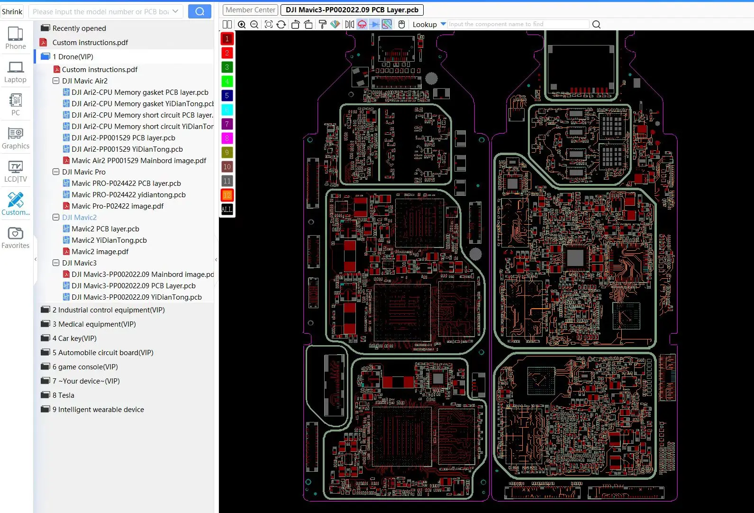
Task: Toggle layer 4 bright green
Action: [227, 81]
